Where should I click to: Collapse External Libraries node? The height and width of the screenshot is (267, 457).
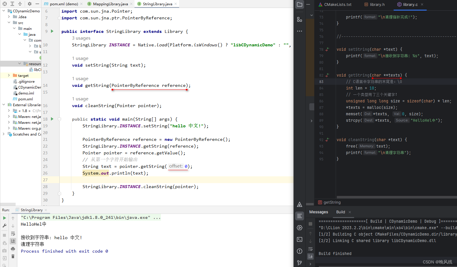coord(4,105)
